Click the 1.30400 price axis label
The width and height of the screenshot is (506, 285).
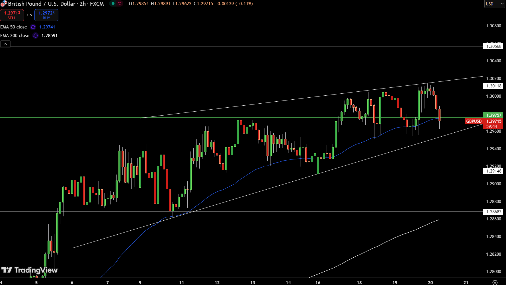click(x=493, y=61)
